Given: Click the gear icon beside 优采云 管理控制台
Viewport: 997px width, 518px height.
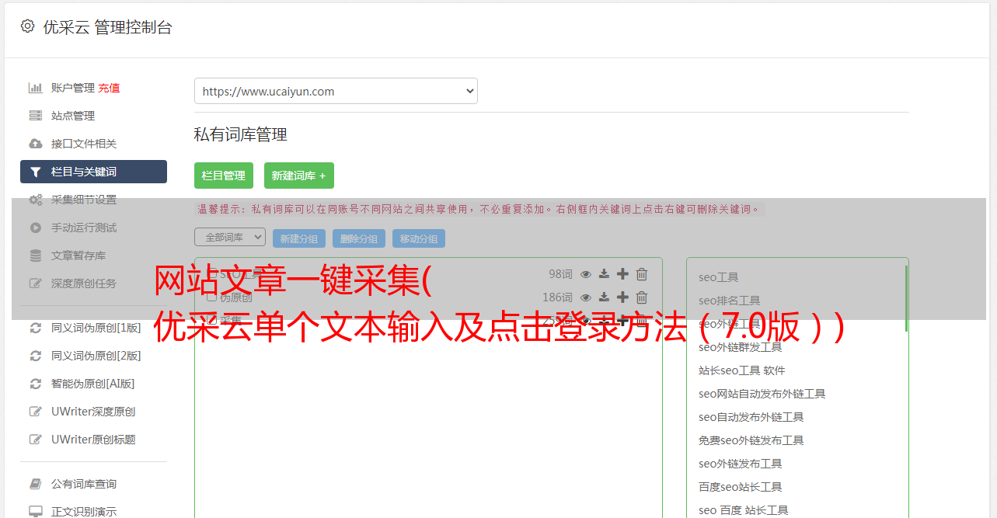Looking at the screenshot, I should [x=28, y=26].
